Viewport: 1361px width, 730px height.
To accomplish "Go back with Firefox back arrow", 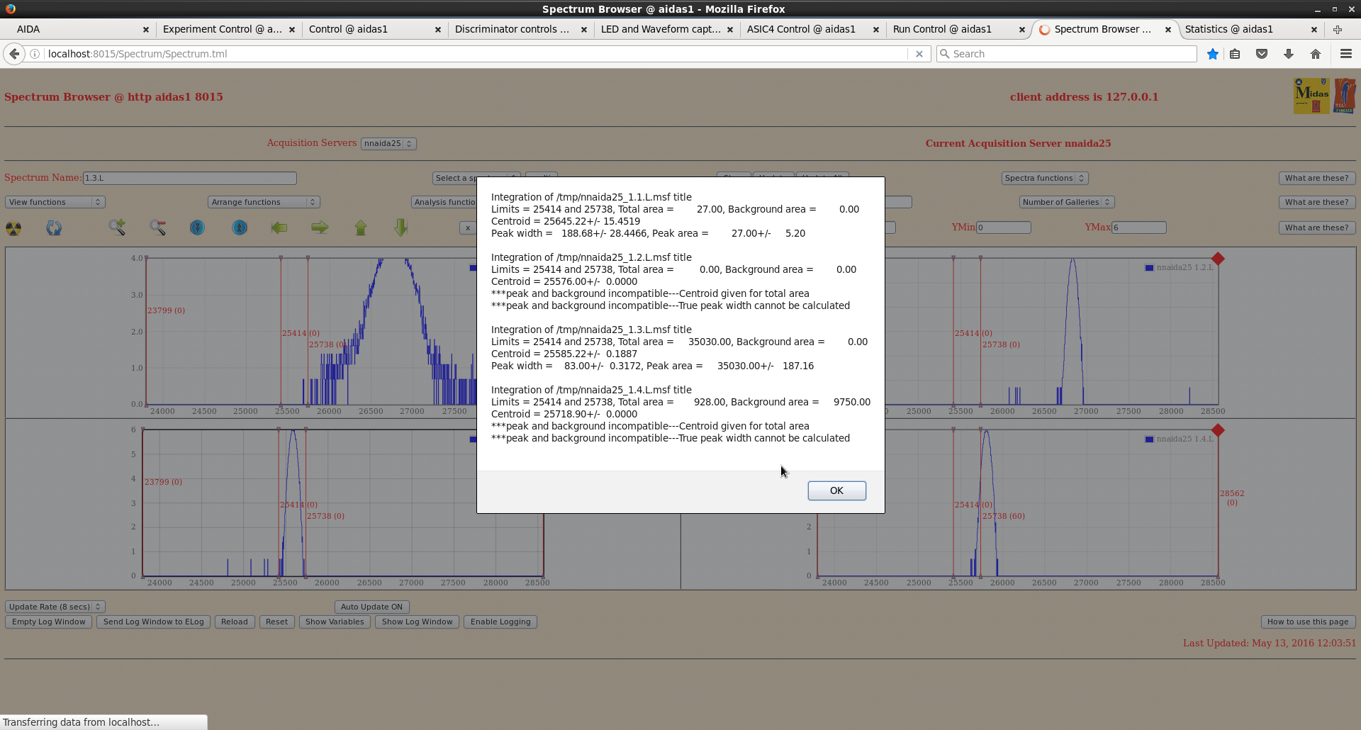I will tap(14, 54).
